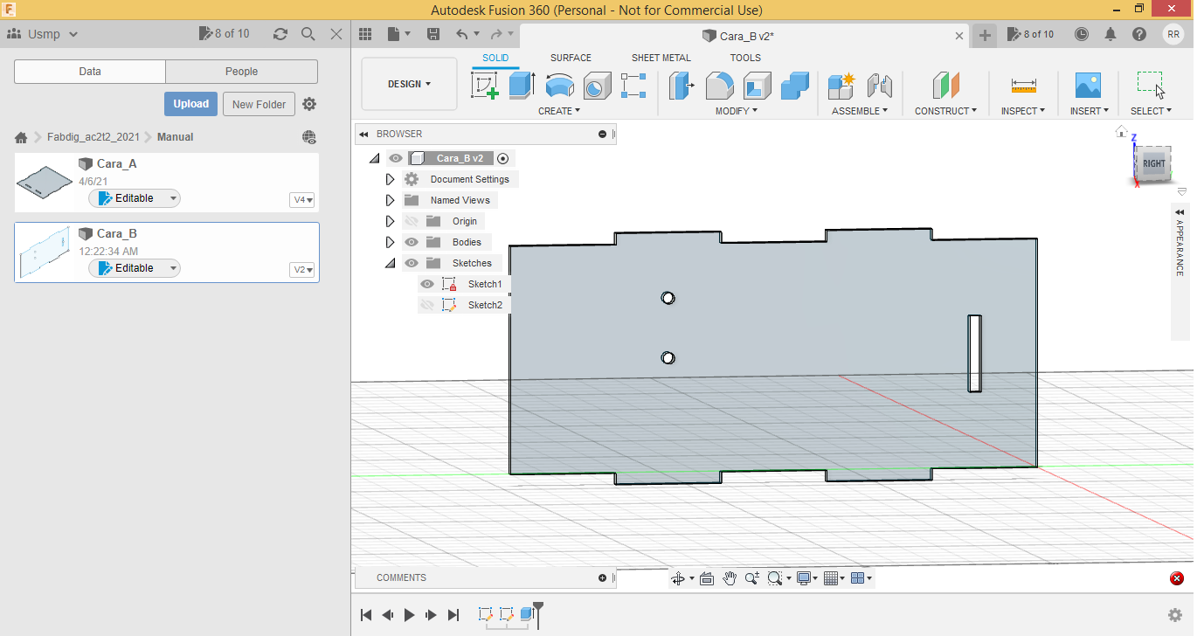
Task: Click the window Select tool icon
Action: (x=1151, y=86)
